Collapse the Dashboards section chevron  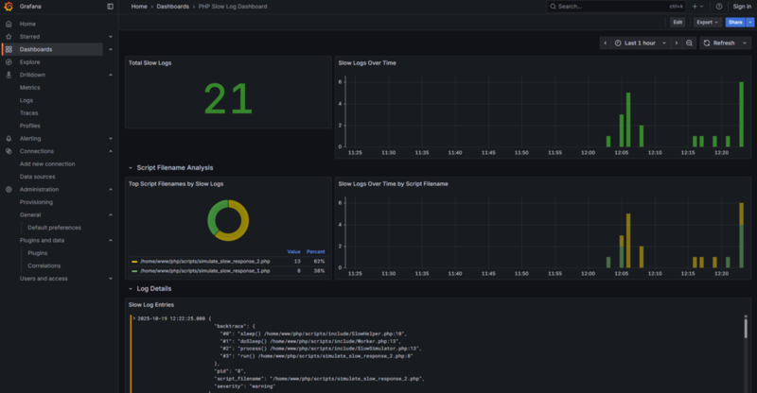coord(111,49)
